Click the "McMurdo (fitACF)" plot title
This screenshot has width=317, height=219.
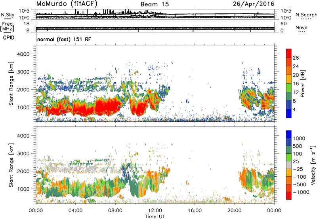pyautogui.click(x=67, y=4)
